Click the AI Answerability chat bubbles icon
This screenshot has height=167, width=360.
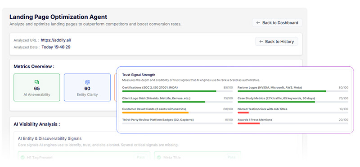coord(37,82)
